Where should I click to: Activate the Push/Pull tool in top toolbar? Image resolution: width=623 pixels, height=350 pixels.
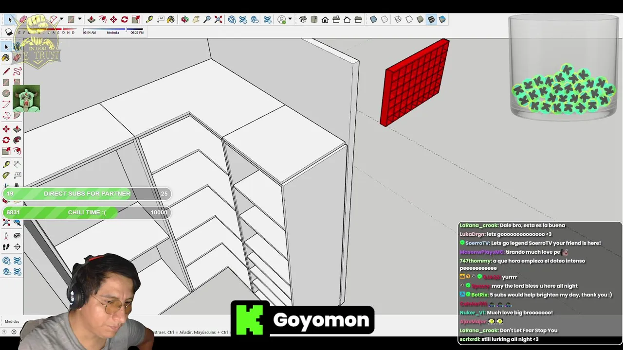(91, 19)
